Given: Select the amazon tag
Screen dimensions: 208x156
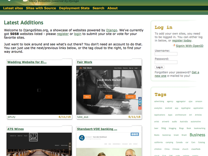Looking at the screenshot, I should click(x=199, y=102).
